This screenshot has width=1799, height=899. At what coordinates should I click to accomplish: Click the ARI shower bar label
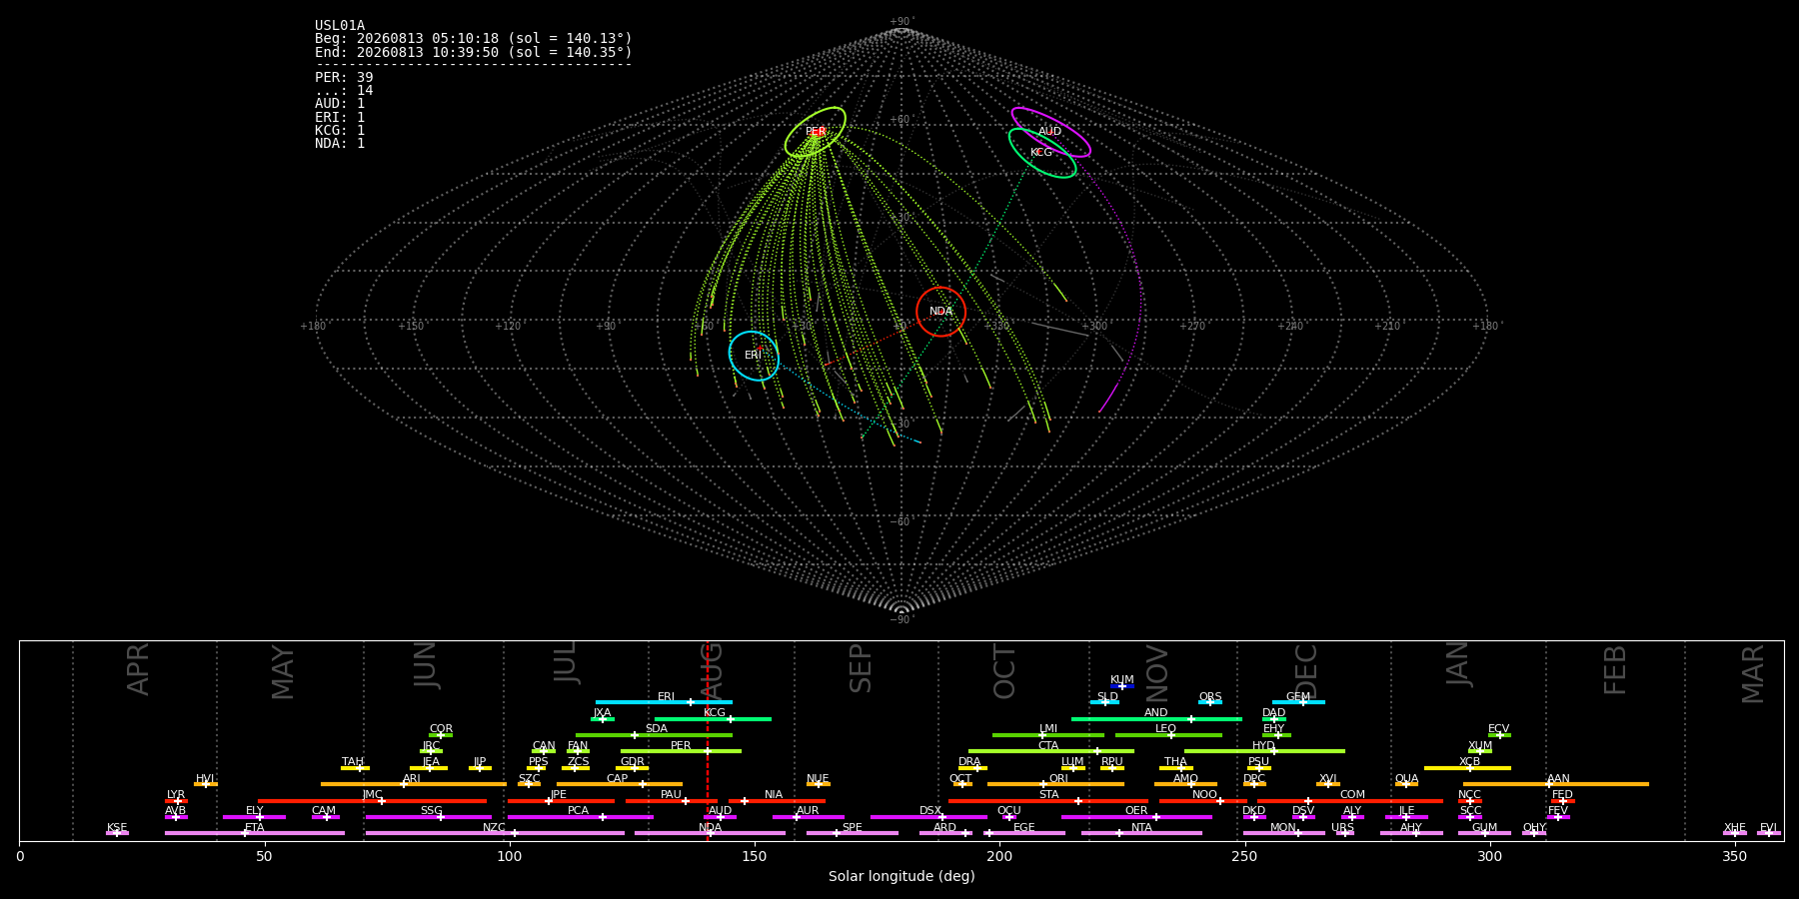tap(412, 779)
